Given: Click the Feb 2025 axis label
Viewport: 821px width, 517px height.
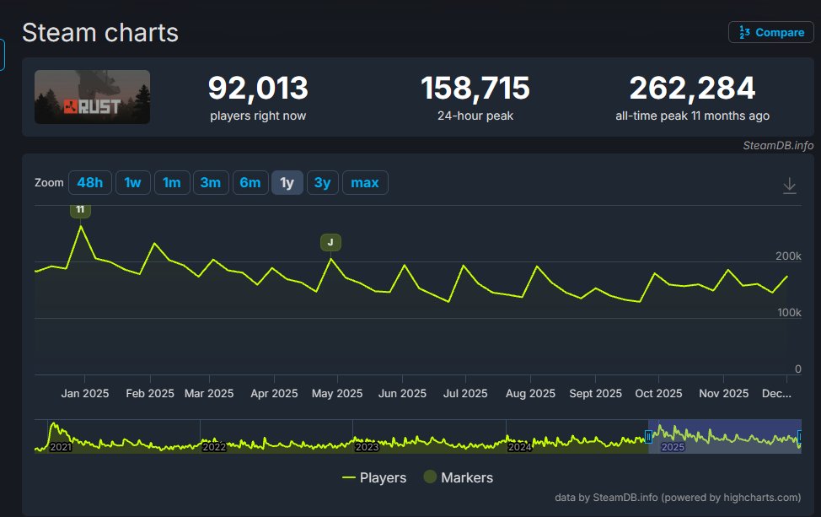Looking at the screenshot, I should click(150, 393).
